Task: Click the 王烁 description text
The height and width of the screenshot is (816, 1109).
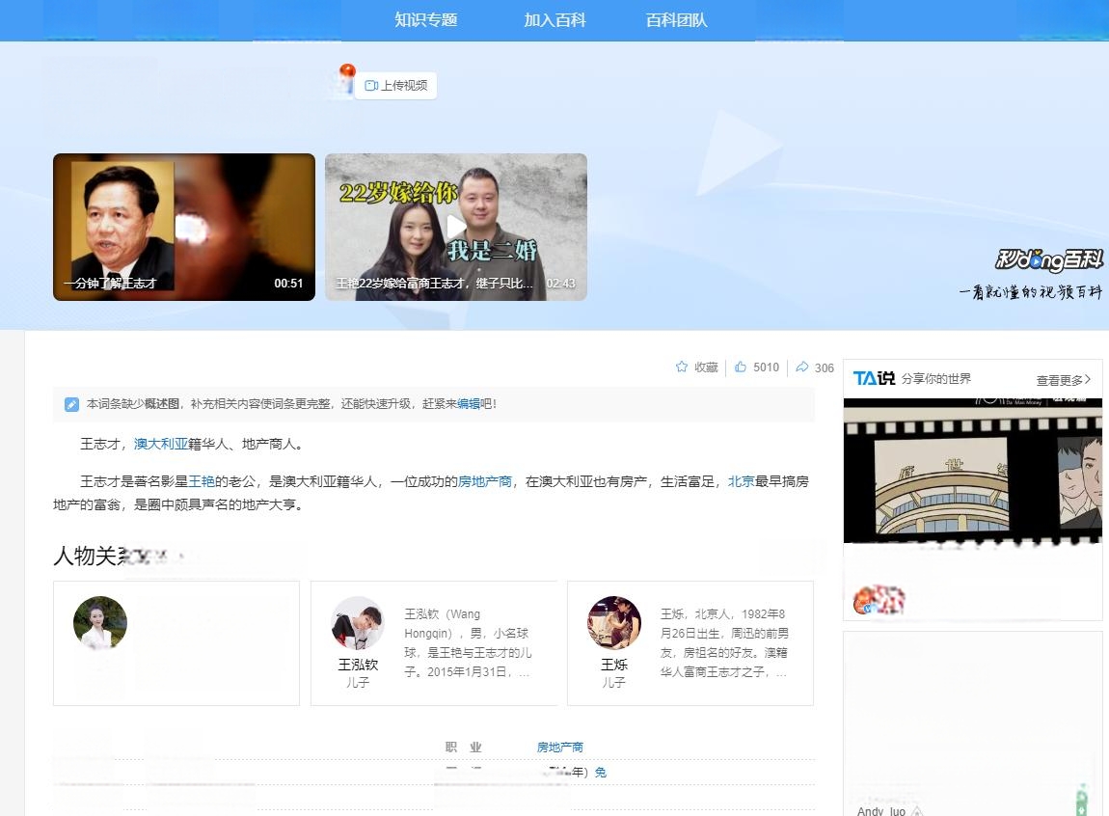Action: pyautogui.click(x=724, y=642)
